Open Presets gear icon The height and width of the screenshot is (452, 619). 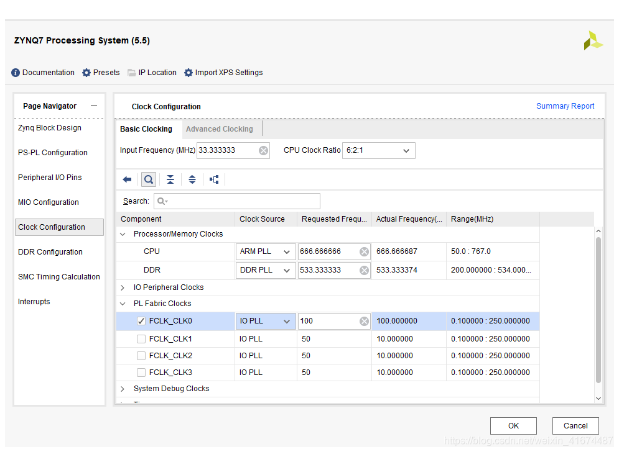click(86, 73)
